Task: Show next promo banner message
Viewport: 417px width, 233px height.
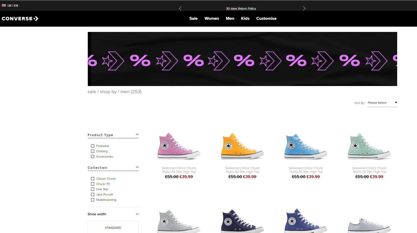Action: tap(304, 8)
